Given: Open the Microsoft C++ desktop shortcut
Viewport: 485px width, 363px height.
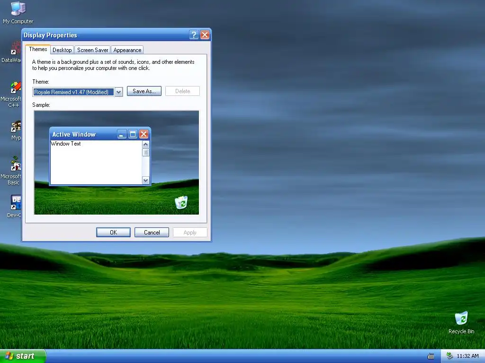Looking at the screenshot, I should point(11,95).
